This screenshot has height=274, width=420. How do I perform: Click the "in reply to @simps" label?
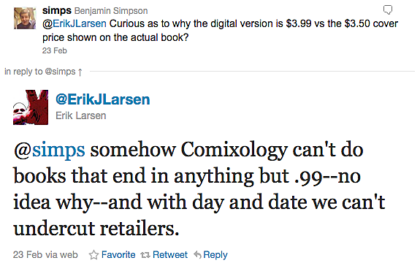(x=40, y=72)
